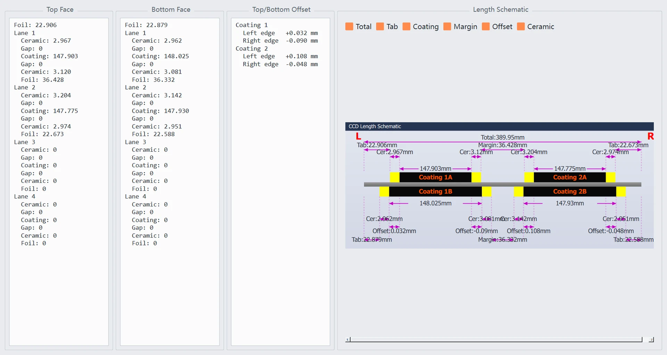
Task: Click 'Ceramic: 3.120' in Top Face
Action: coord(46,72)
